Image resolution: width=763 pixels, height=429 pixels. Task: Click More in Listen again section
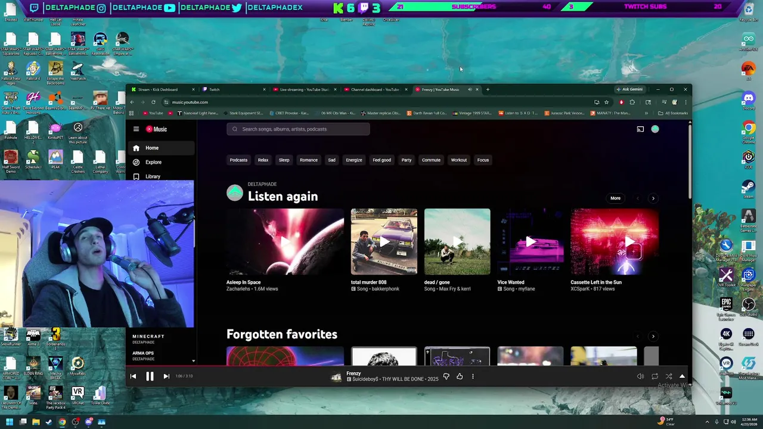pyautogui.click(x=615, y=198)
